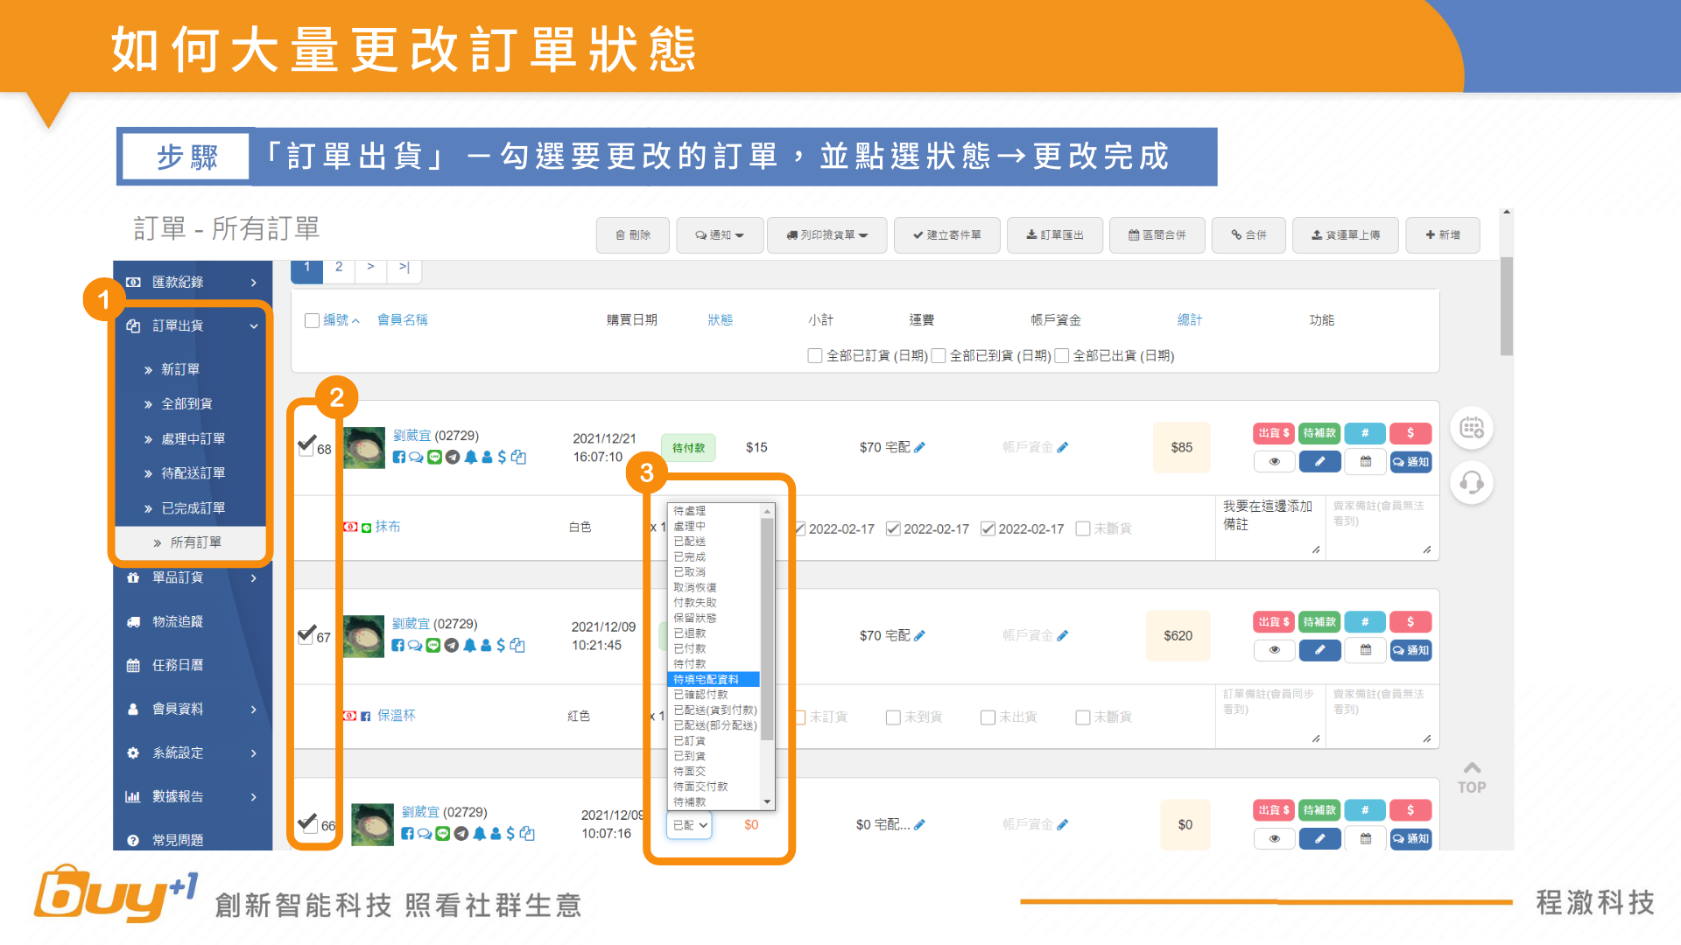
Task: Open the 已配 status dropdown for order 66
Action: (x=689, y=824)
